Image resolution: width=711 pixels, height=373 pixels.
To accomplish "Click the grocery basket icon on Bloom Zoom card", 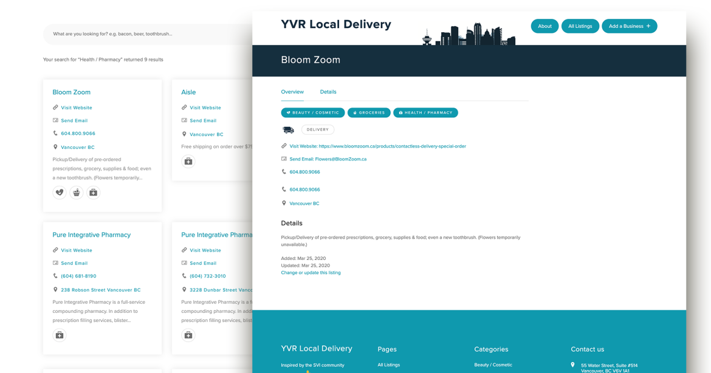I will click(77, 193).
